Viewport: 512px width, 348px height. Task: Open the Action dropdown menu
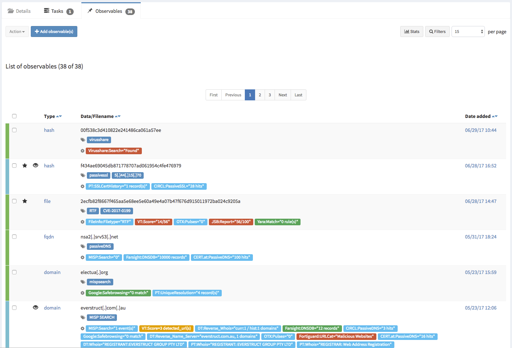(17, 32)
